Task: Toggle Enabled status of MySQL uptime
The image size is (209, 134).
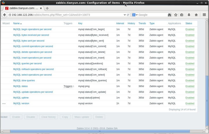Action: tap(190, 98)
